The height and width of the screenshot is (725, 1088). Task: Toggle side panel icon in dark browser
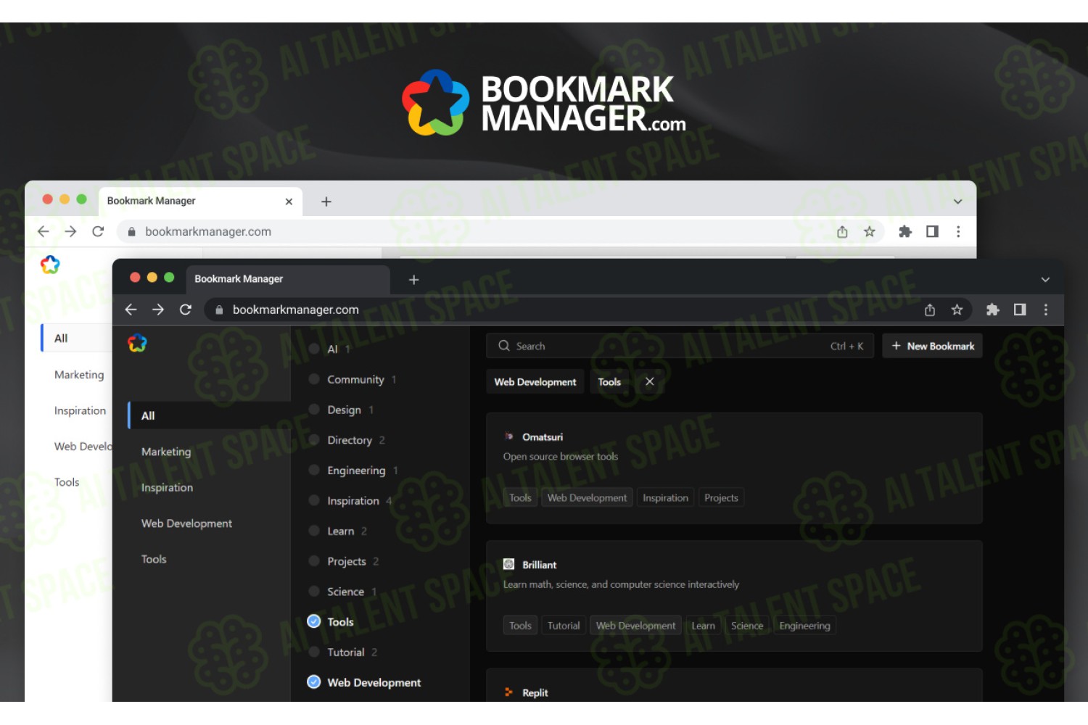click(x=1020, y=310)
